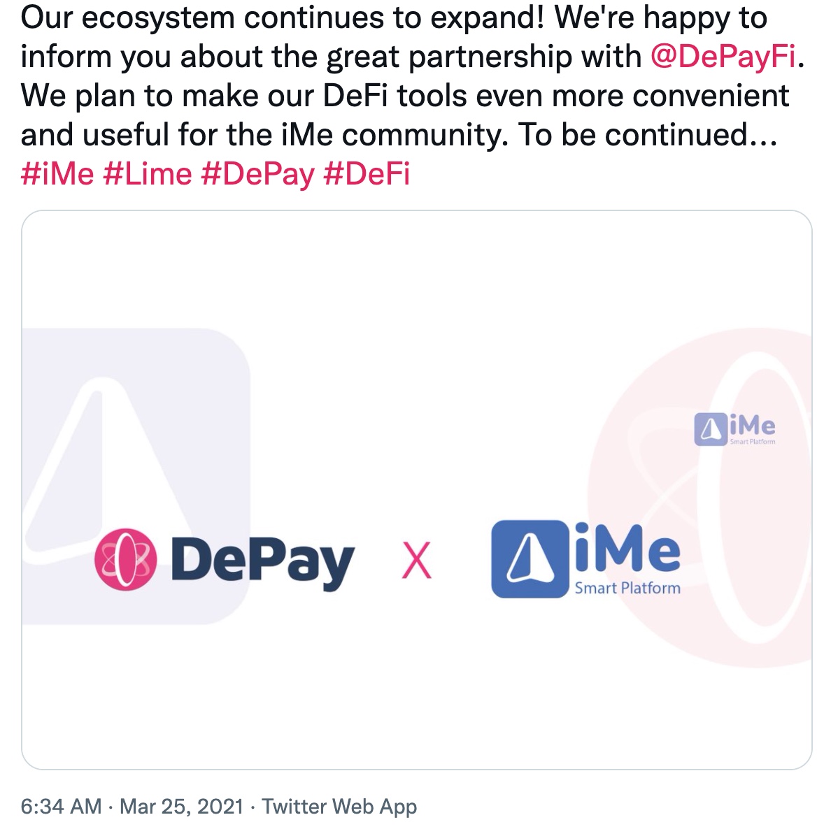Click the large iMe wordmark text
The height and width of the screenshot is (829, 824).
tap(627, 547)
